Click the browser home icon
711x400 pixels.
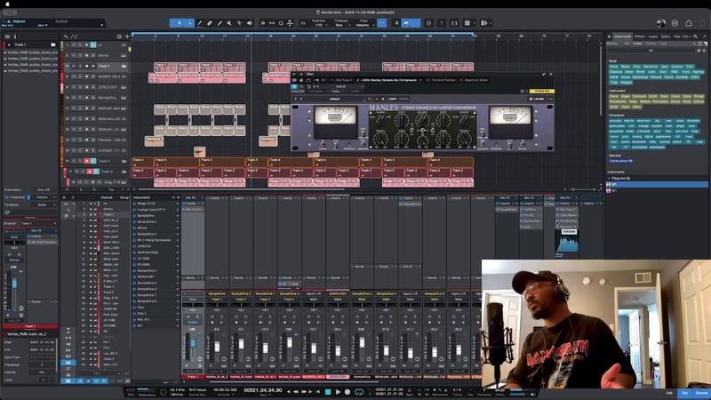coord(609,36)
